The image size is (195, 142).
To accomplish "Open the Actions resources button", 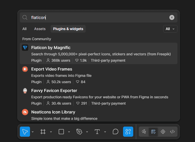I will tap(128, 132).
